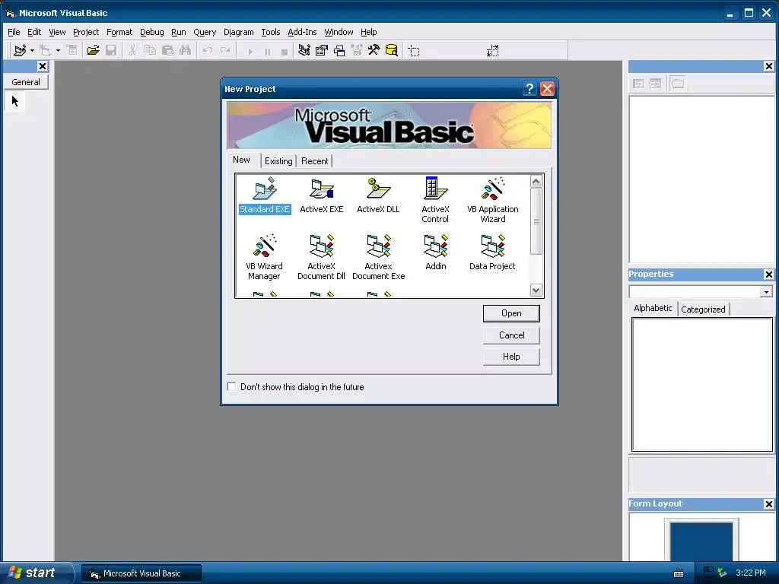Click the Toolbox hammer and wrench icon

tap(374, 50)
